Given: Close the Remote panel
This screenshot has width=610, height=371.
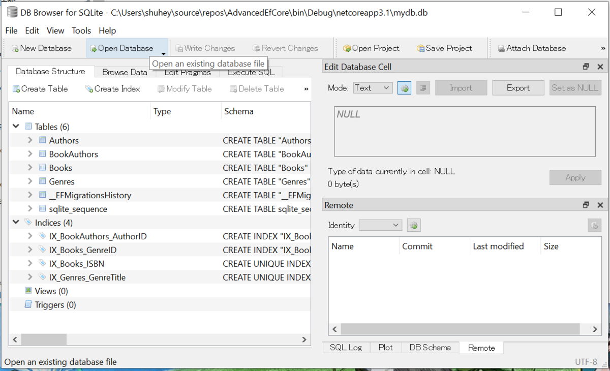Looking at the screenshot, I should tap(600, 205).
